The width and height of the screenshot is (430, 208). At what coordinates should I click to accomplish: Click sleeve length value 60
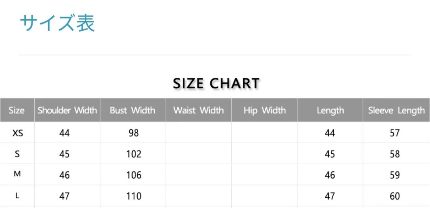coord(395,196)
